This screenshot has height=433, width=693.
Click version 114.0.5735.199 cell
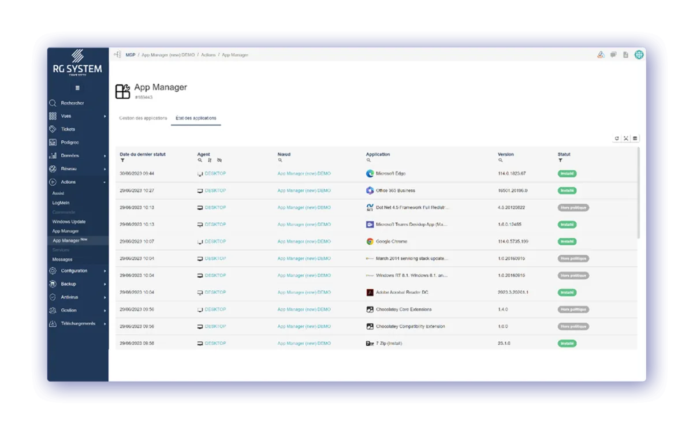click(x=513, y=241)
